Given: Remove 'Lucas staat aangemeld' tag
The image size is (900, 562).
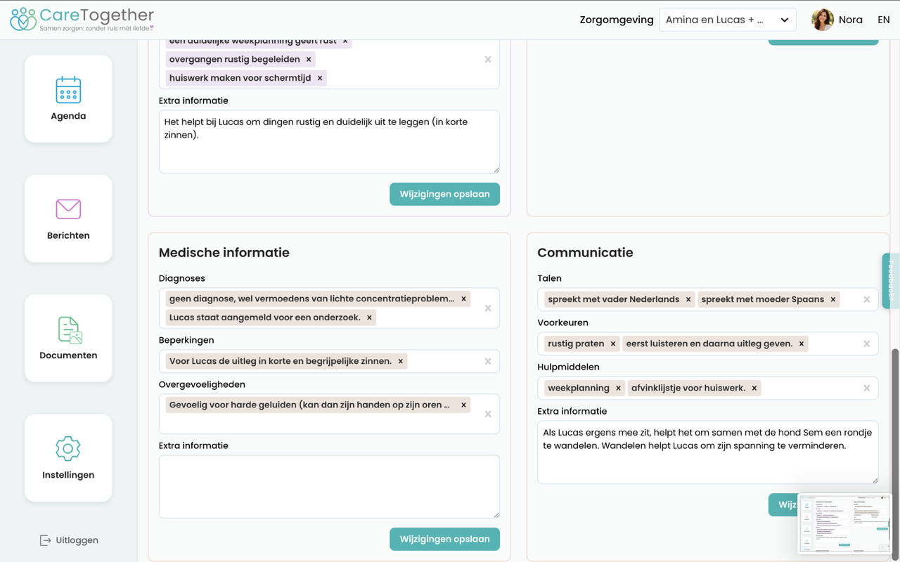Looking at the screenshot, I should click(x=369, y=318).
